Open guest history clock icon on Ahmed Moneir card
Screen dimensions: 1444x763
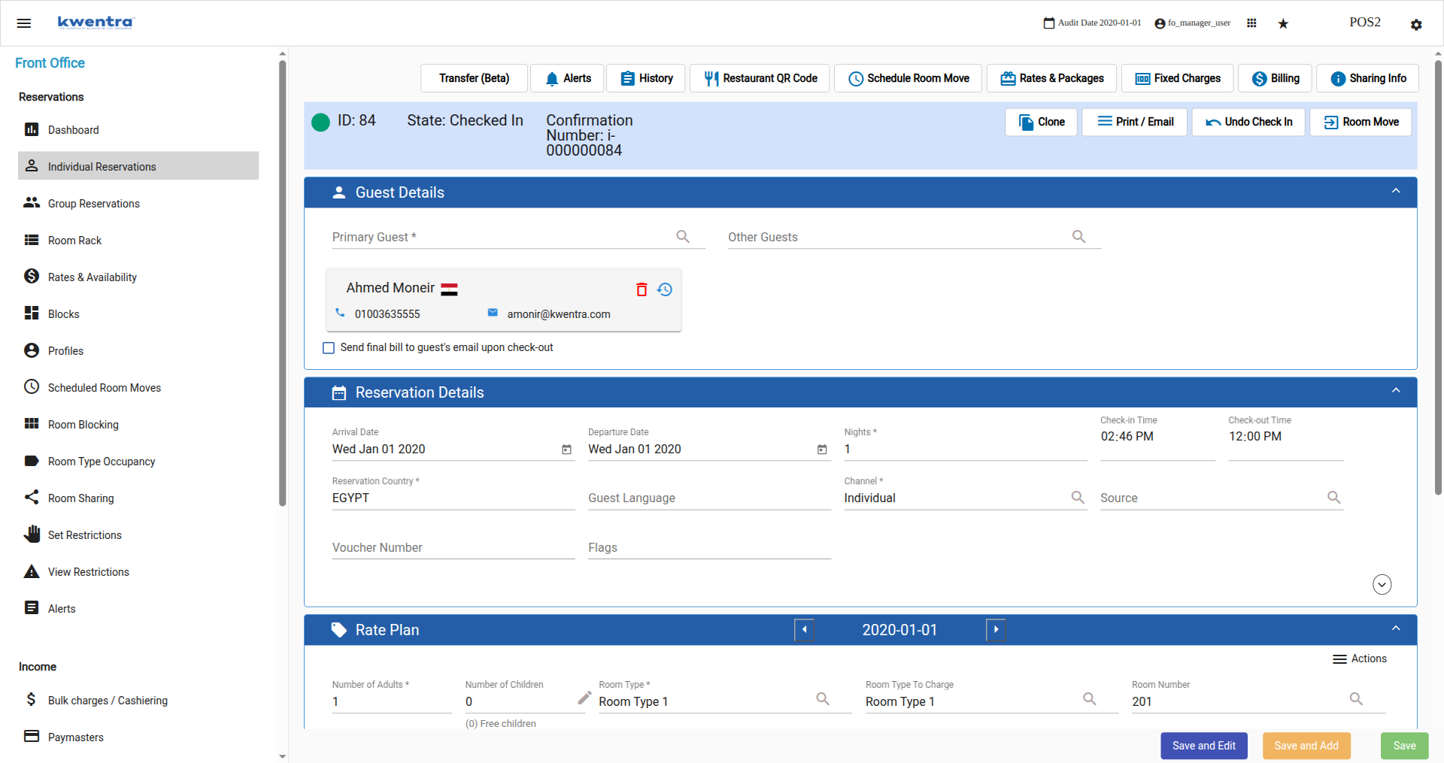pos(665,289)
